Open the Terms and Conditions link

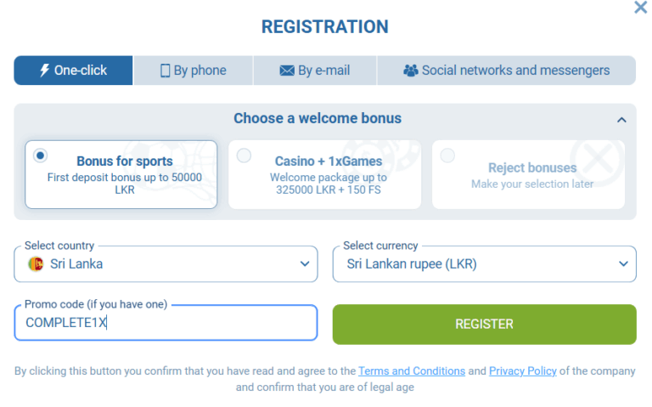click(x=412, y=371)
